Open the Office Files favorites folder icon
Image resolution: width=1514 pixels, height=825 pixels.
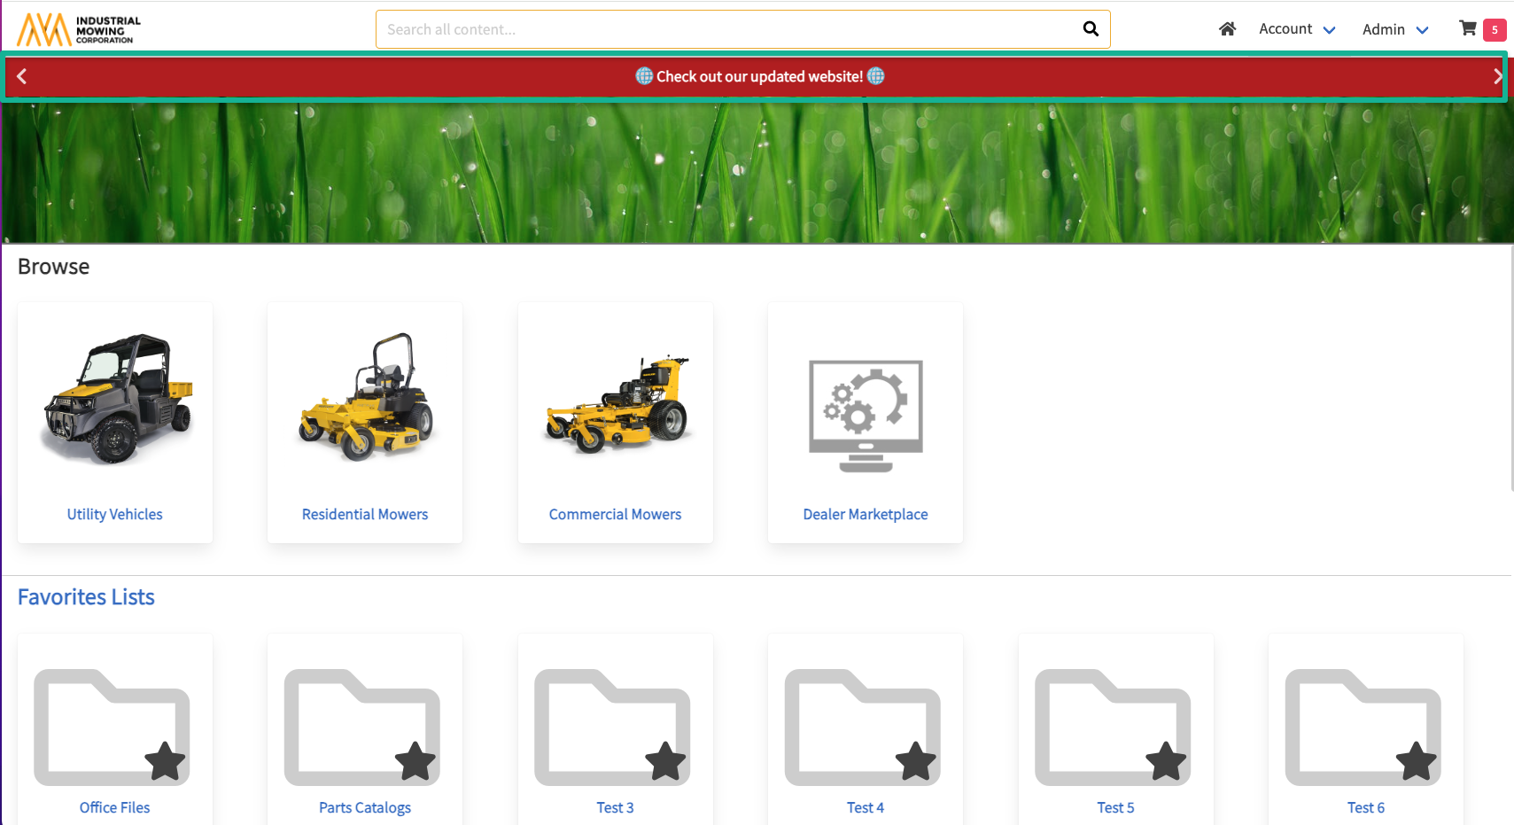[x=112, y=728]
